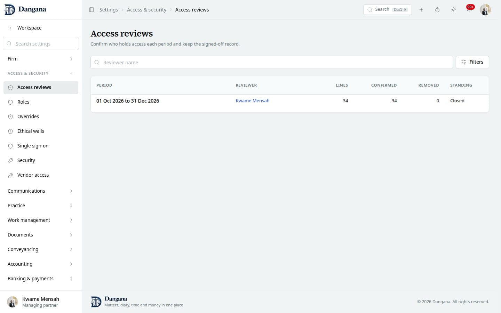Expand the Accounting section

tap(41, 264)
